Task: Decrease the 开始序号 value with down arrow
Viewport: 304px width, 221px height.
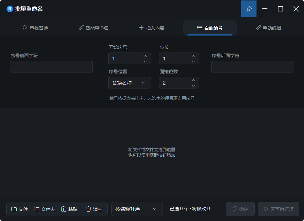Action: click(145, 61)
